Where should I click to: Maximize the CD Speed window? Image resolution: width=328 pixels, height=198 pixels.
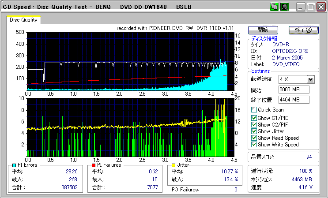tap(311, 7)
